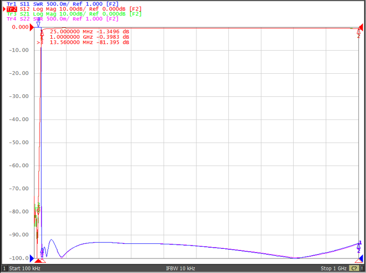Viewport: 366px width, 273px height.
Task: Click the red reference level marker at 0.000
Action: point(31,27)
